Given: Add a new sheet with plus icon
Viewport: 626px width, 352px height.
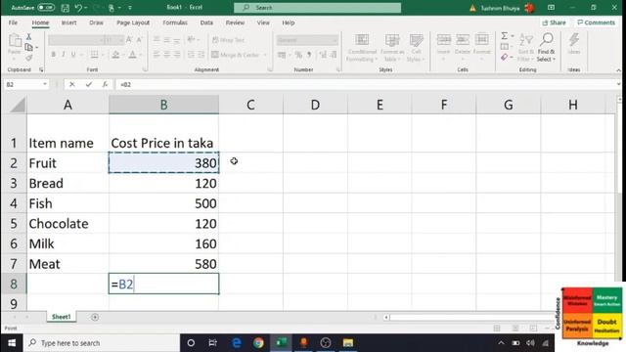Looking at the screenshot, I should coord(95,317).
